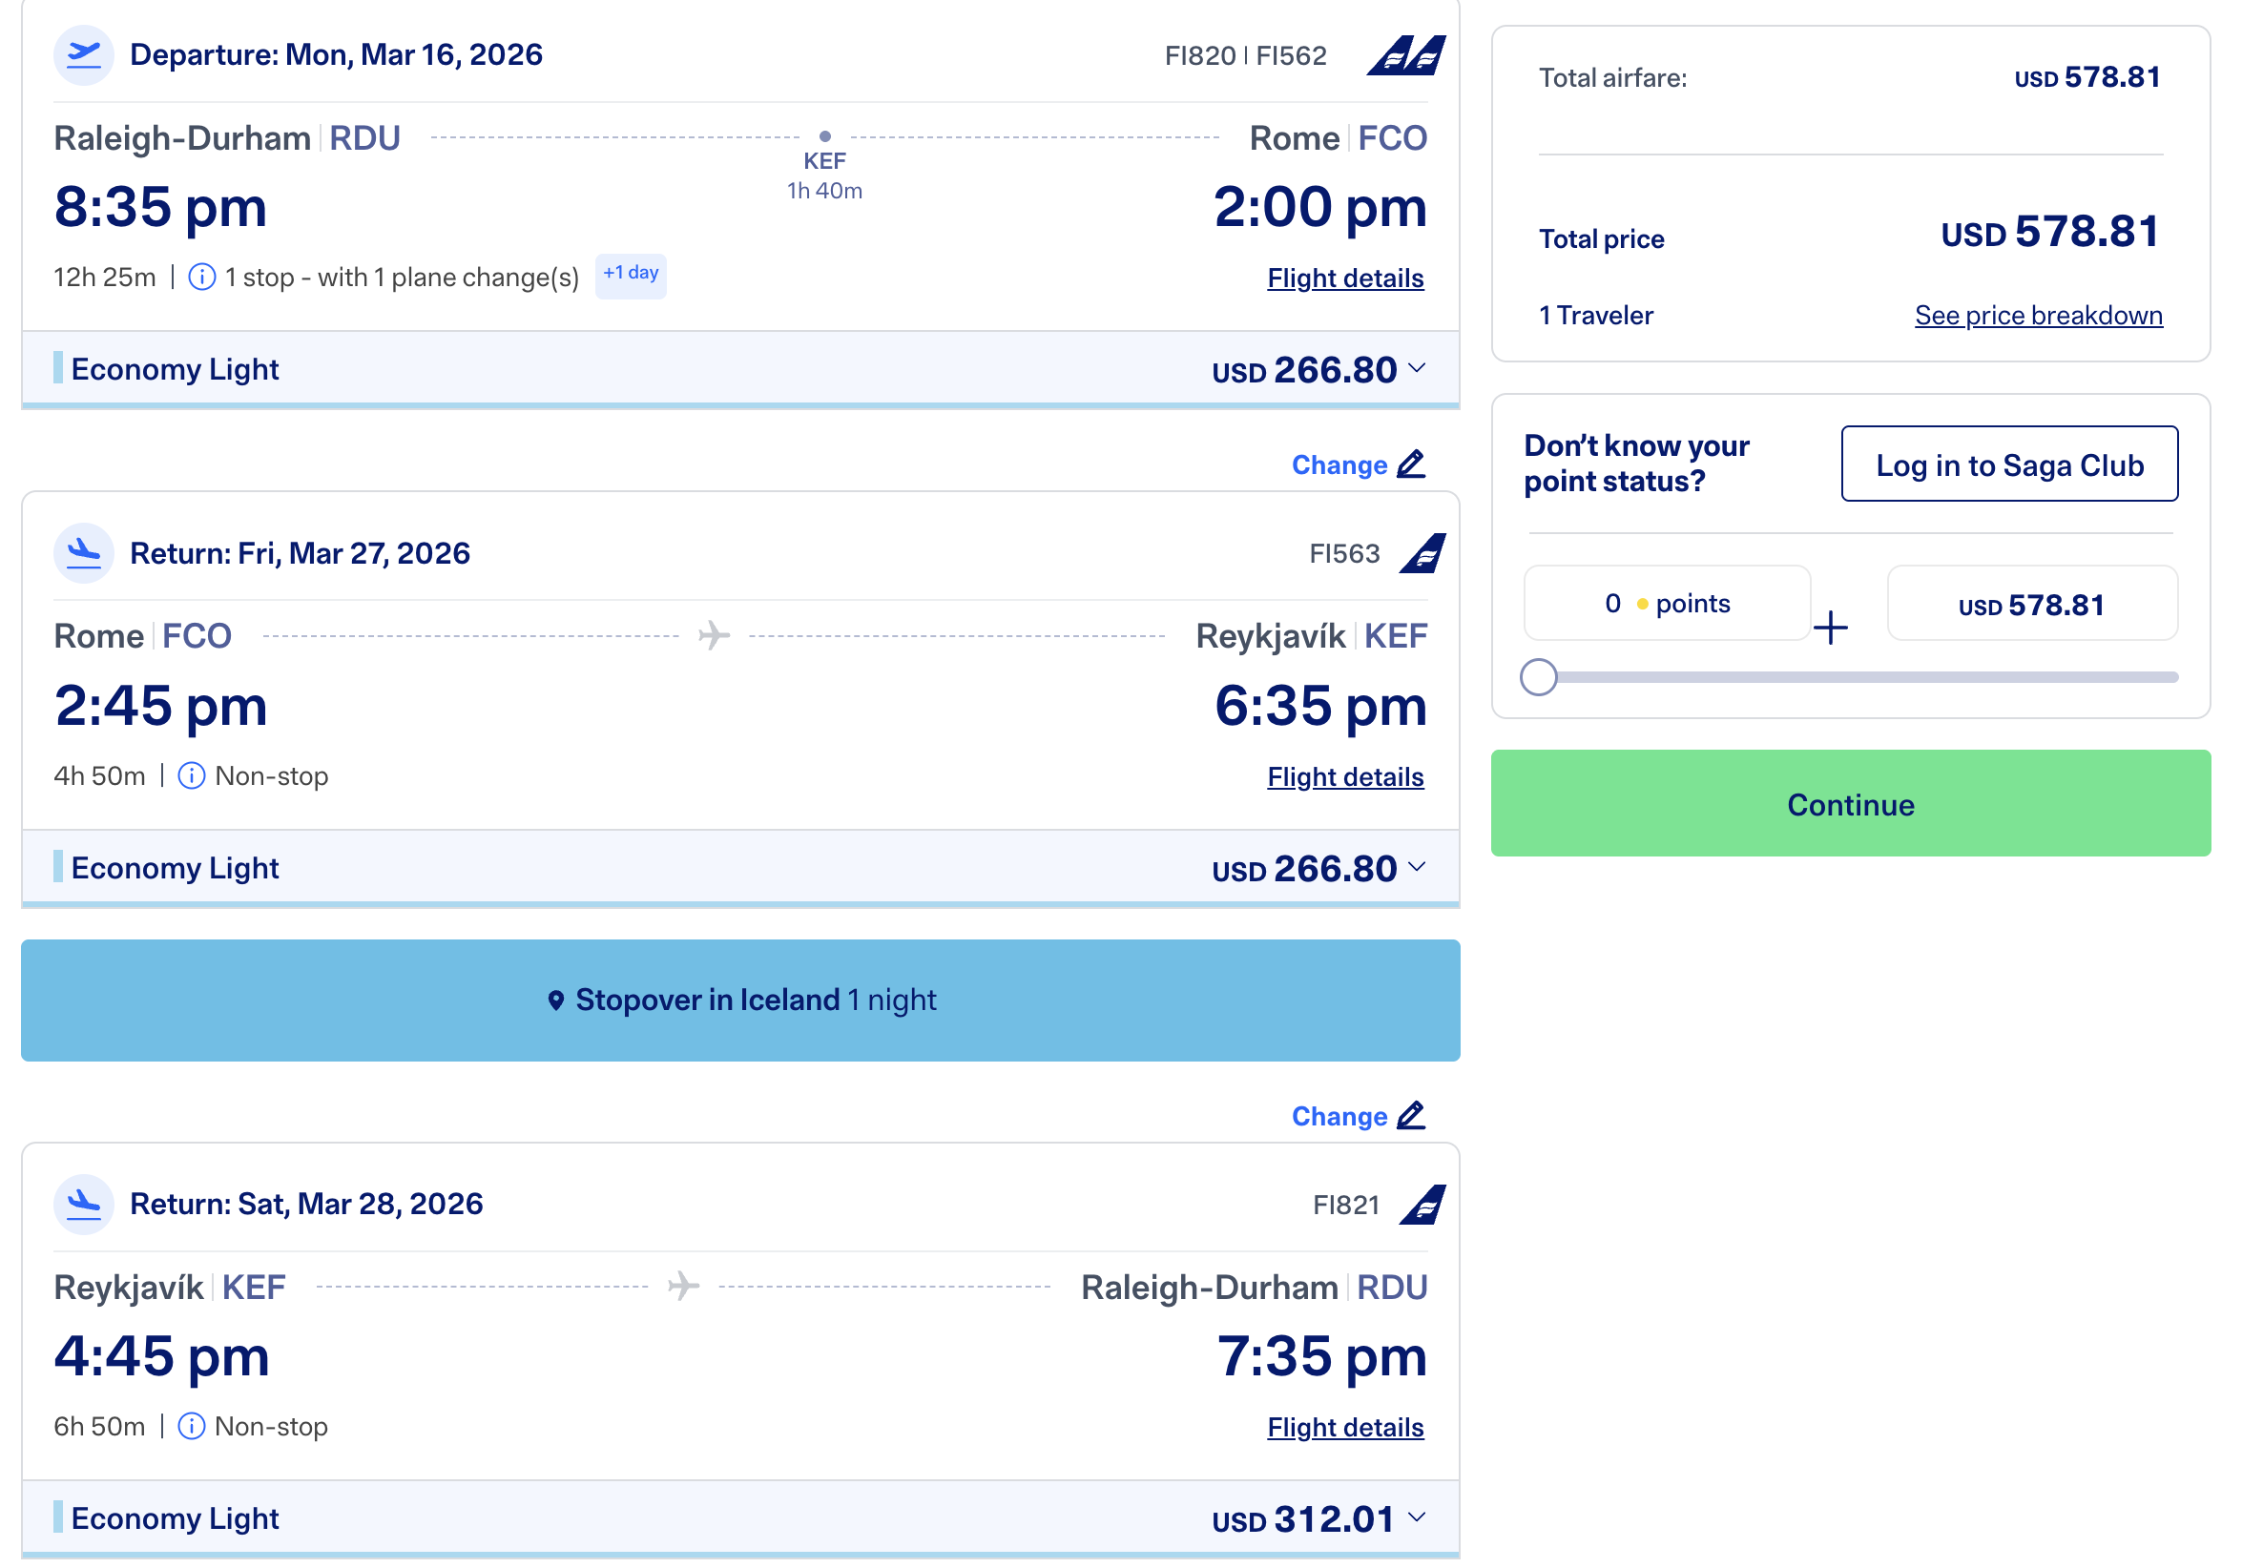Click the pencil icon above the Mar 27 return
Screen dimensions: 2263x1568
(1411, 464)
